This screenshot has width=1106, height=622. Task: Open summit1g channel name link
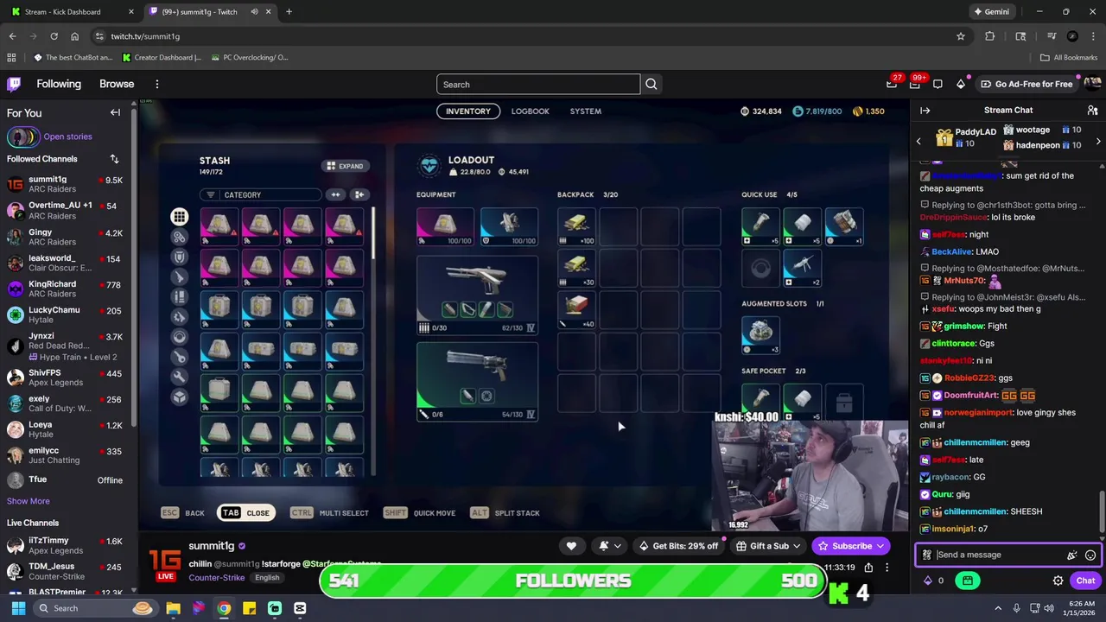pyautogui.click(x=212, y=546)
